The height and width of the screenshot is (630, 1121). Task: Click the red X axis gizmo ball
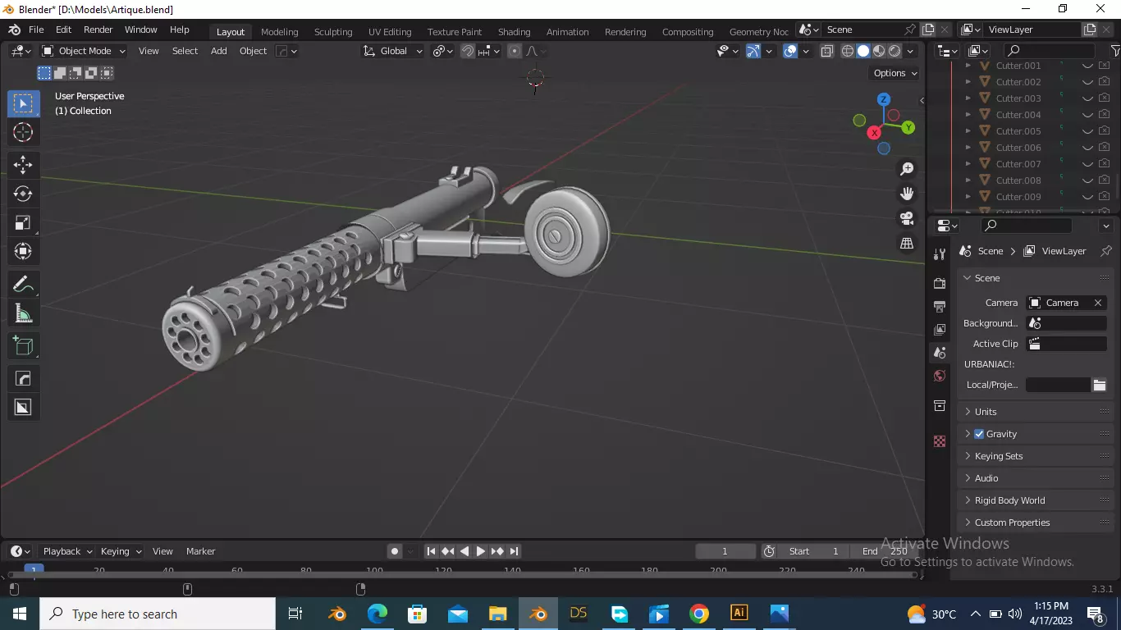(x=875, y=132)
